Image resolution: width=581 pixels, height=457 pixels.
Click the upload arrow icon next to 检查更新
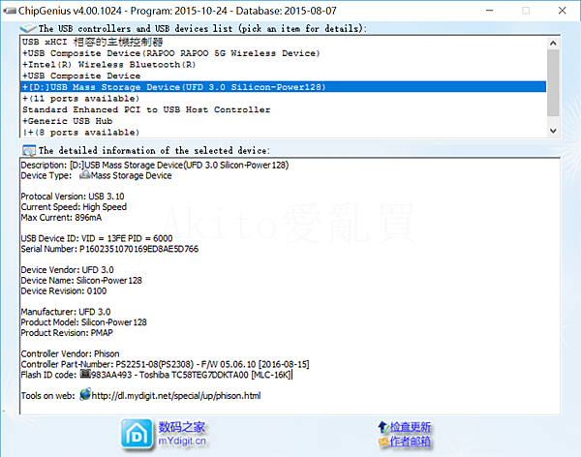point(382,427)
